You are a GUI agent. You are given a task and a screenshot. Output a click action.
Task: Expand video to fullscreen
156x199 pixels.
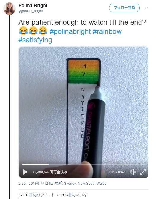pos(143,172)
